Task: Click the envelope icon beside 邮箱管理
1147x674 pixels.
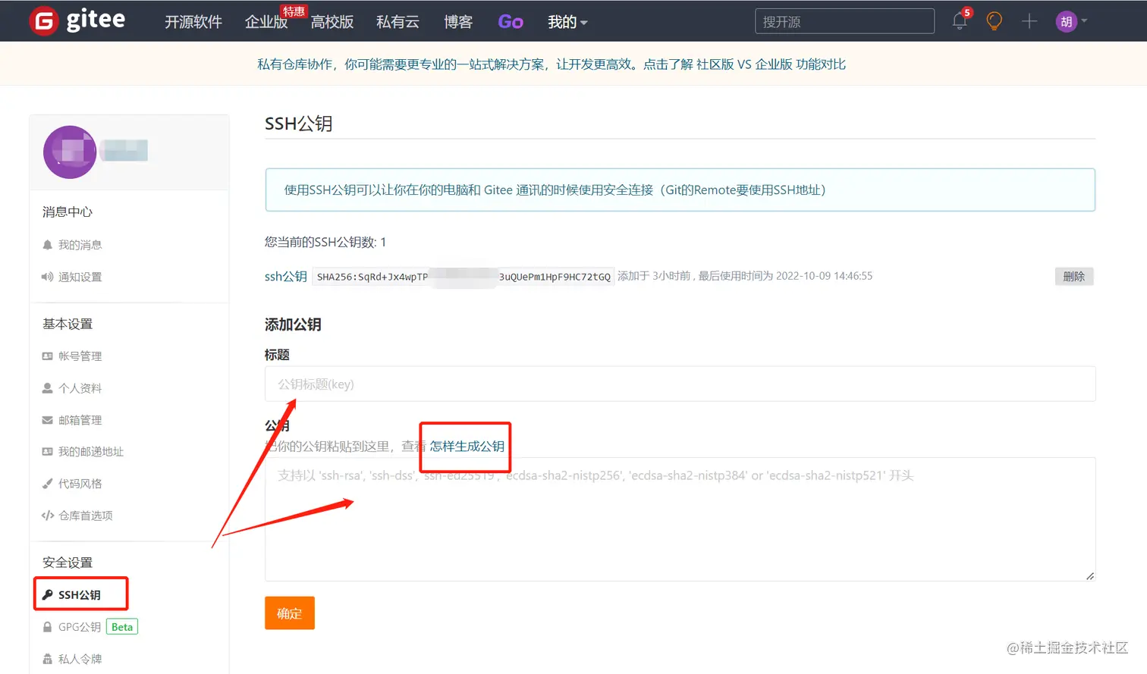Action: (x=47, y=420)
